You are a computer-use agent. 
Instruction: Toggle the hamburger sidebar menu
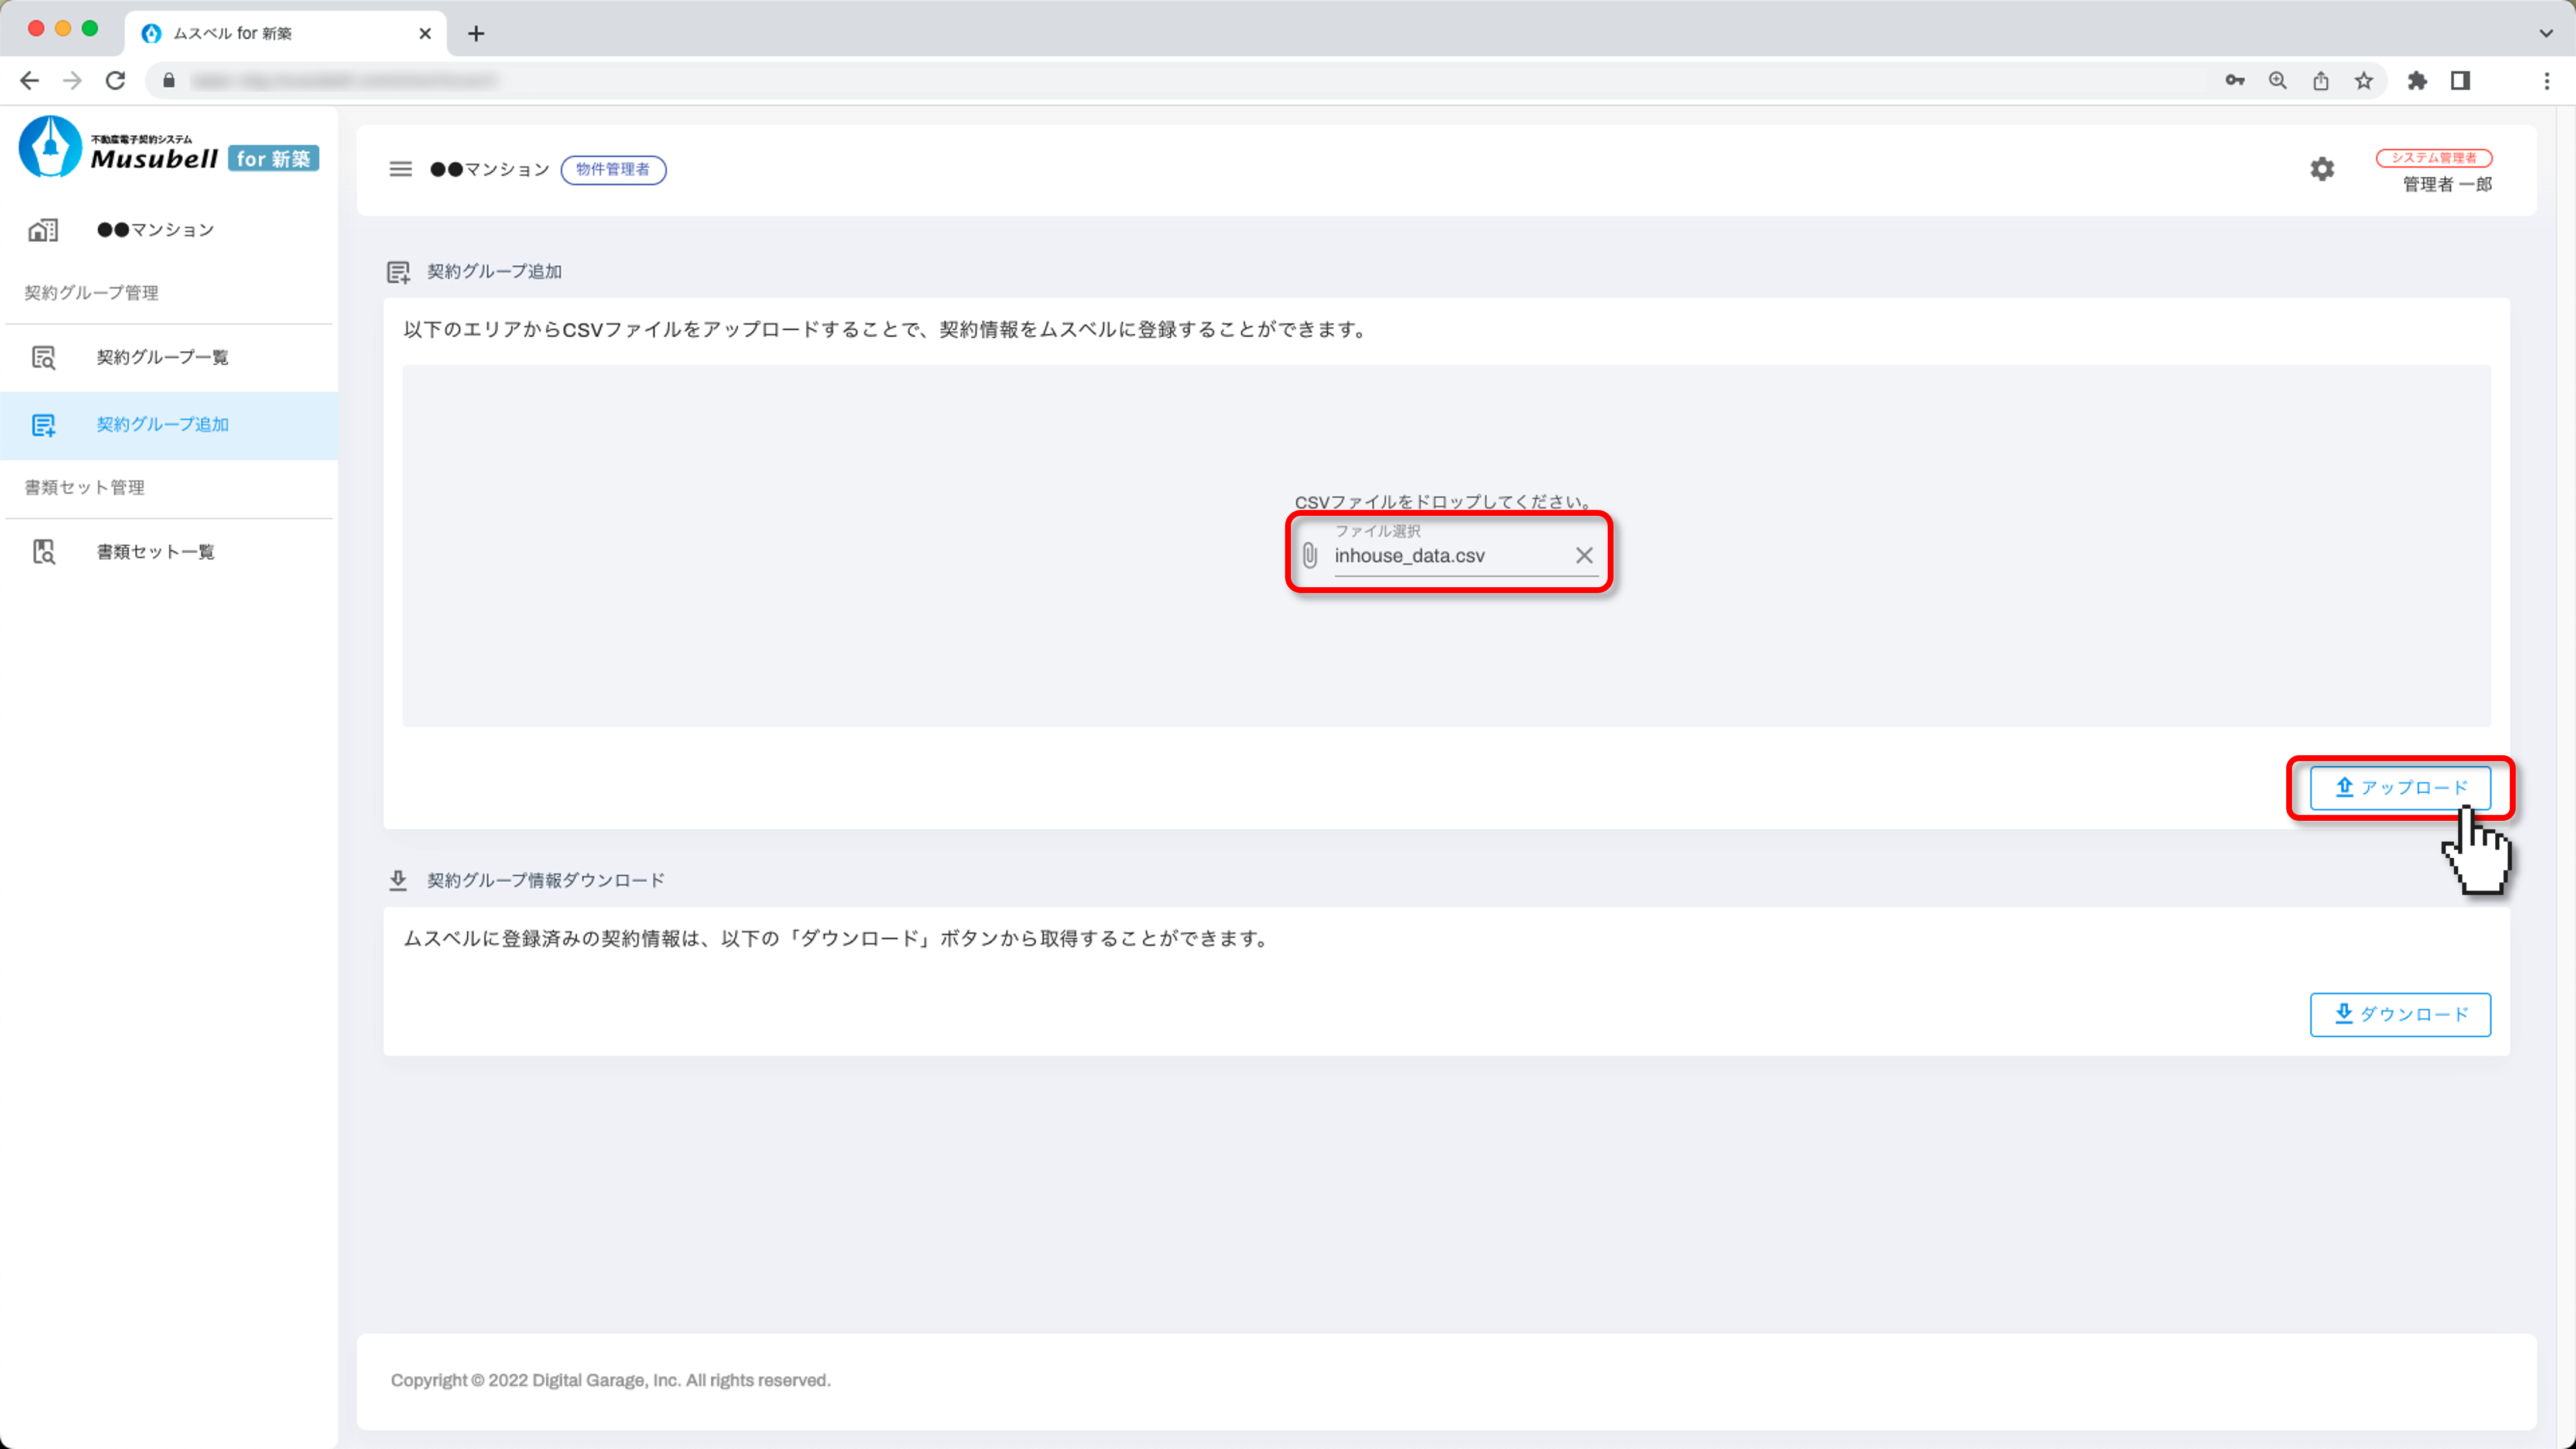pyautogui.click(x=400, y=169)
